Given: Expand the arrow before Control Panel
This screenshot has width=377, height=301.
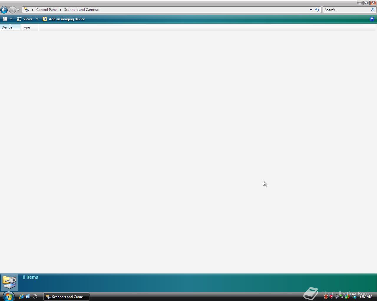Looking at the screenshot, I should [33, 10].
